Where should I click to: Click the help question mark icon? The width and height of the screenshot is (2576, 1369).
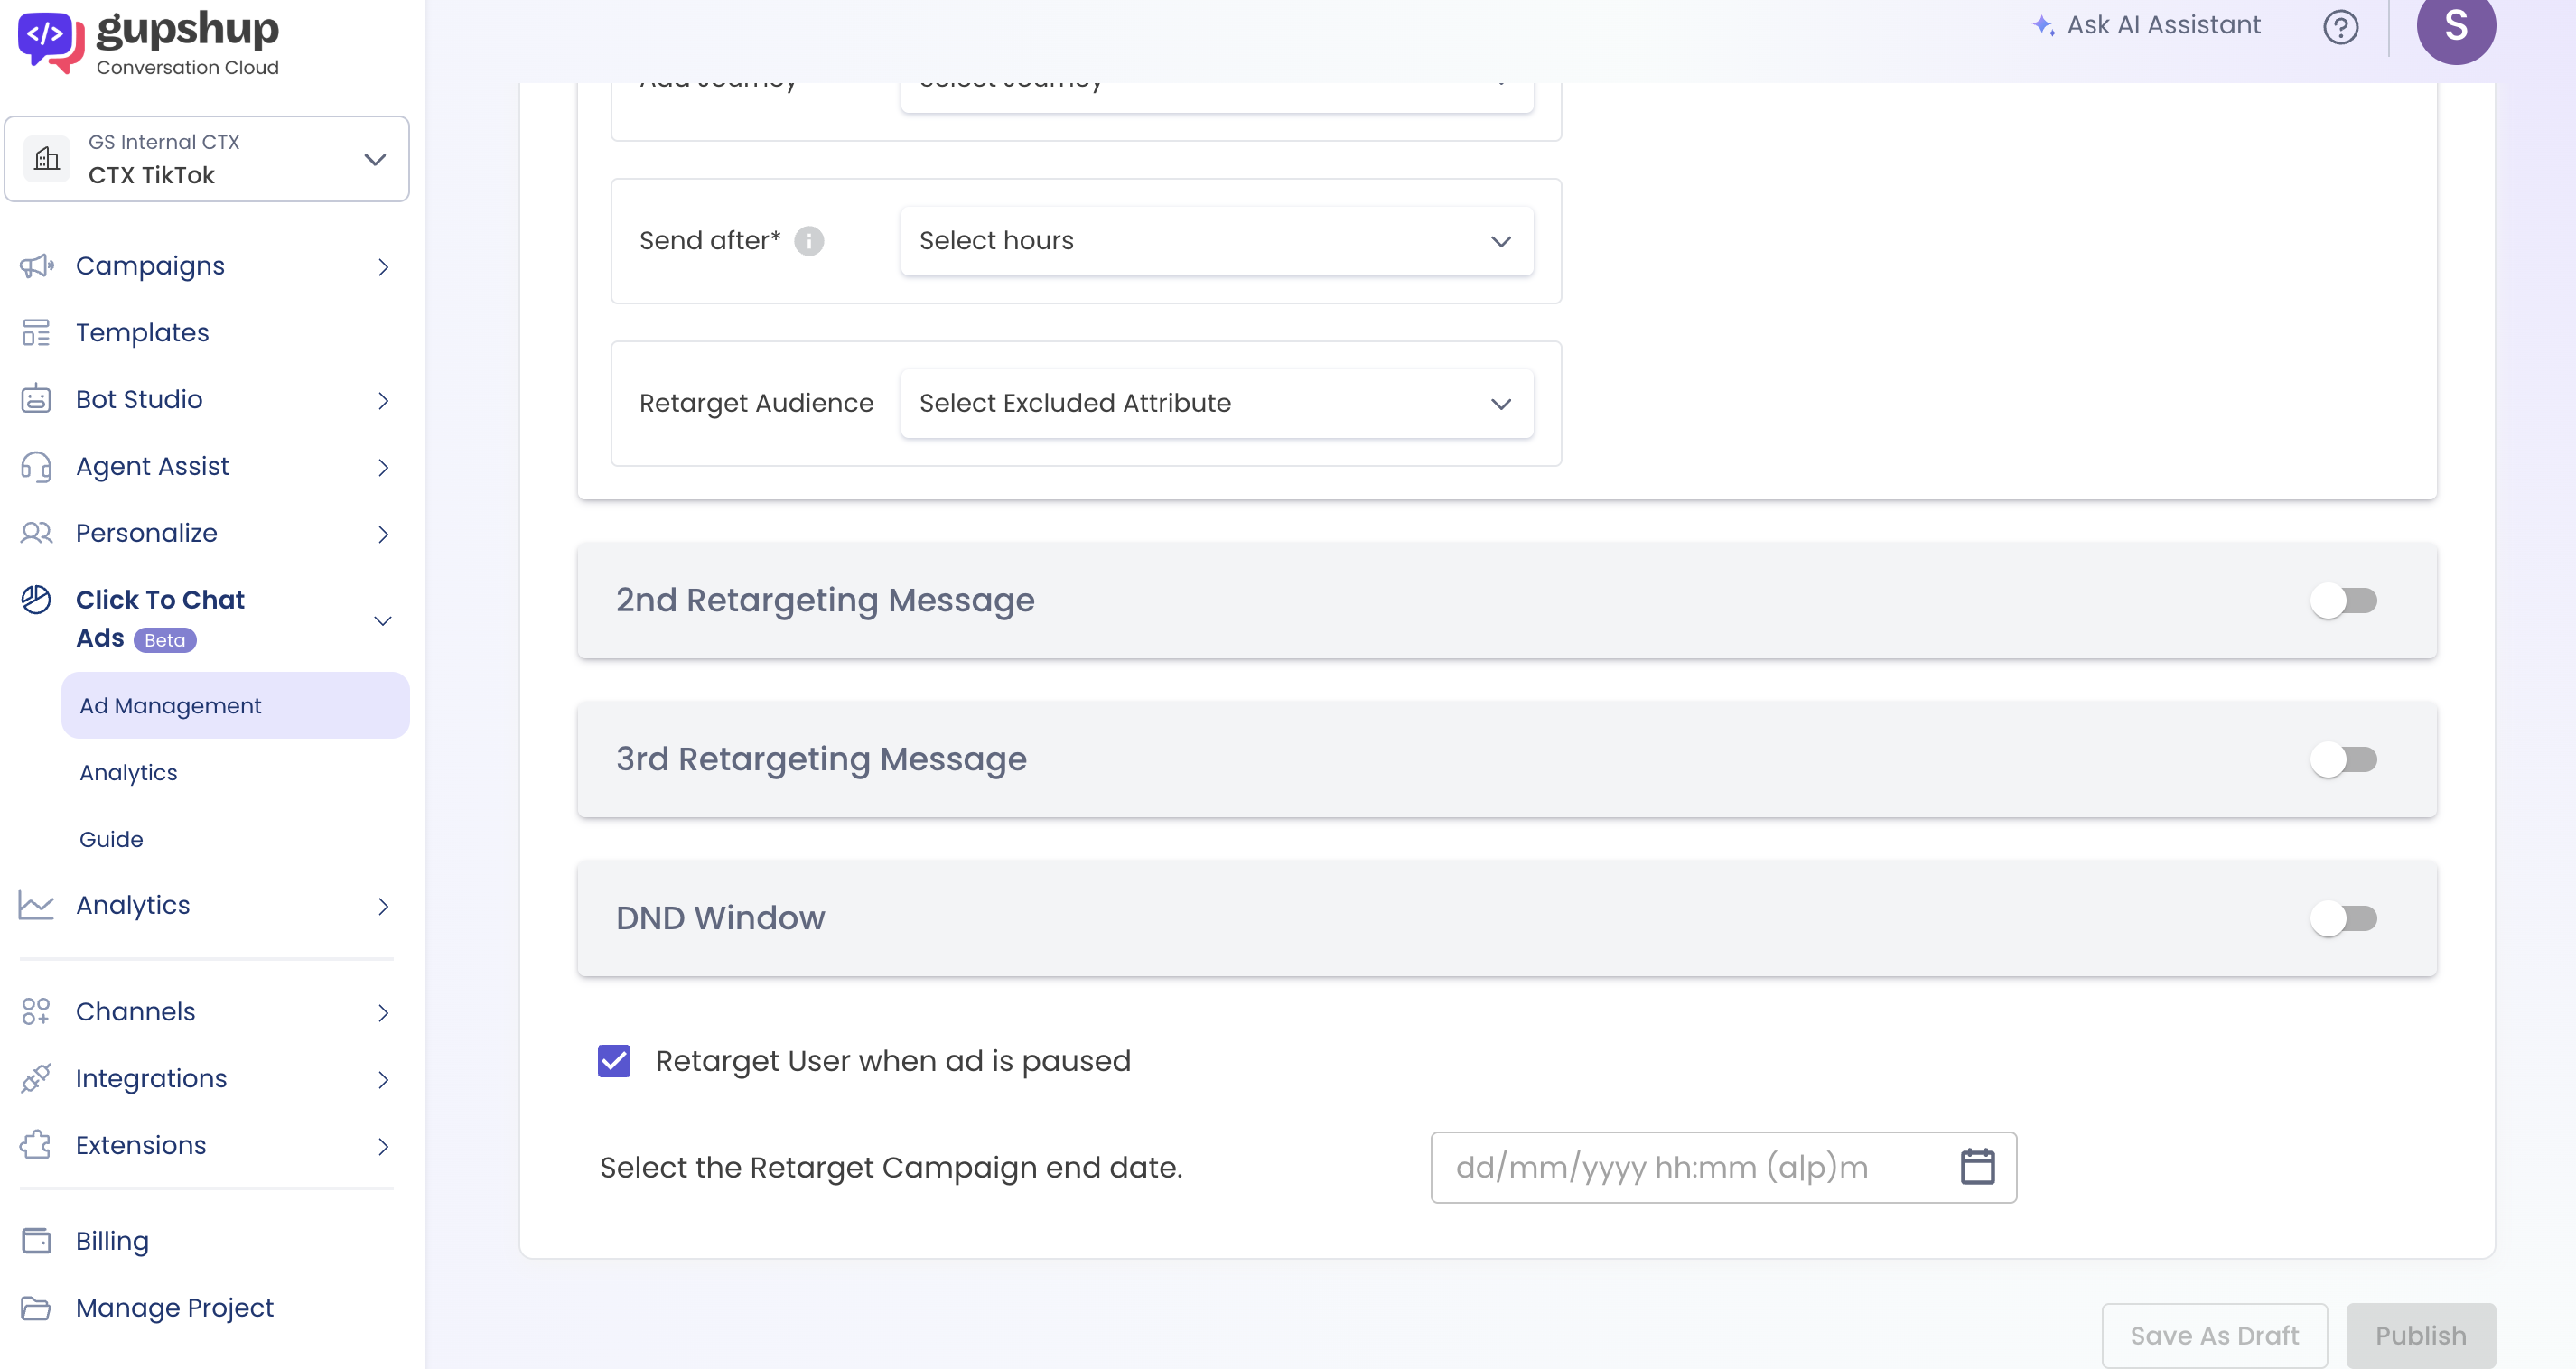point(2340,27)
